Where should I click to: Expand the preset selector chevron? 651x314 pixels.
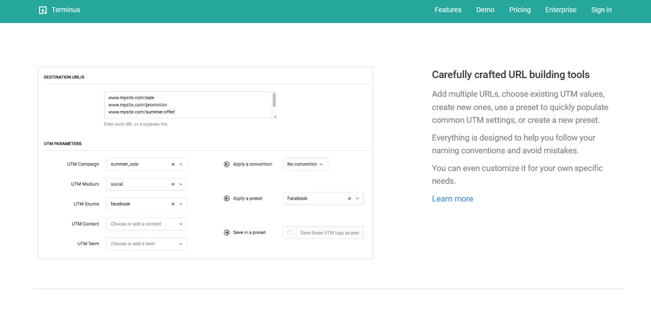point(358,198)
